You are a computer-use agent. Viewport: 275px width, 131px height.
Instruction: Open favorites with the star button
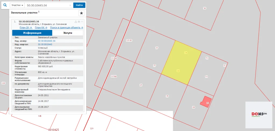coord(81,13)
